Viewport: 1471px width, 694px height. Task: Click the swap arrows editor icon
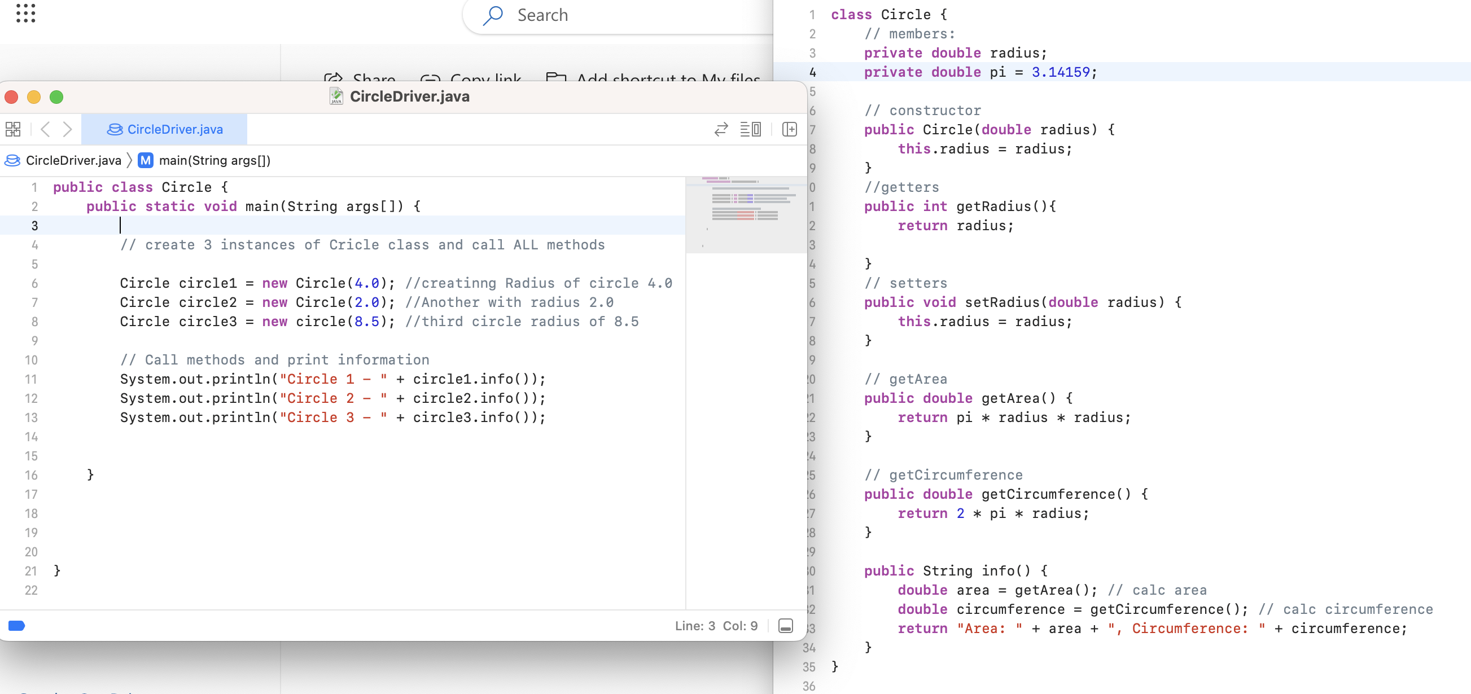(721, 130)
